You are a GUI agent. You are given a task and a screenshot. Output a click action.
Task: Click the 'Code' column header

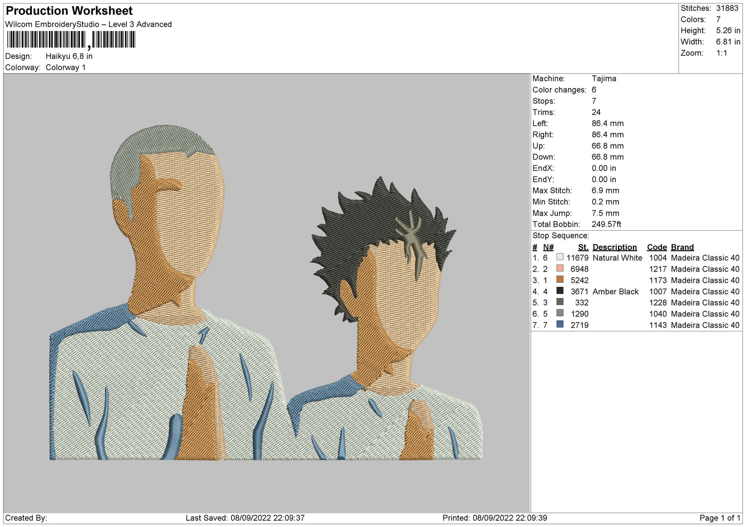coord(657,247)
